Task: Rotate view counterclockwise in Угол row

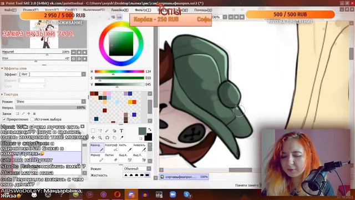Action: 73,59
